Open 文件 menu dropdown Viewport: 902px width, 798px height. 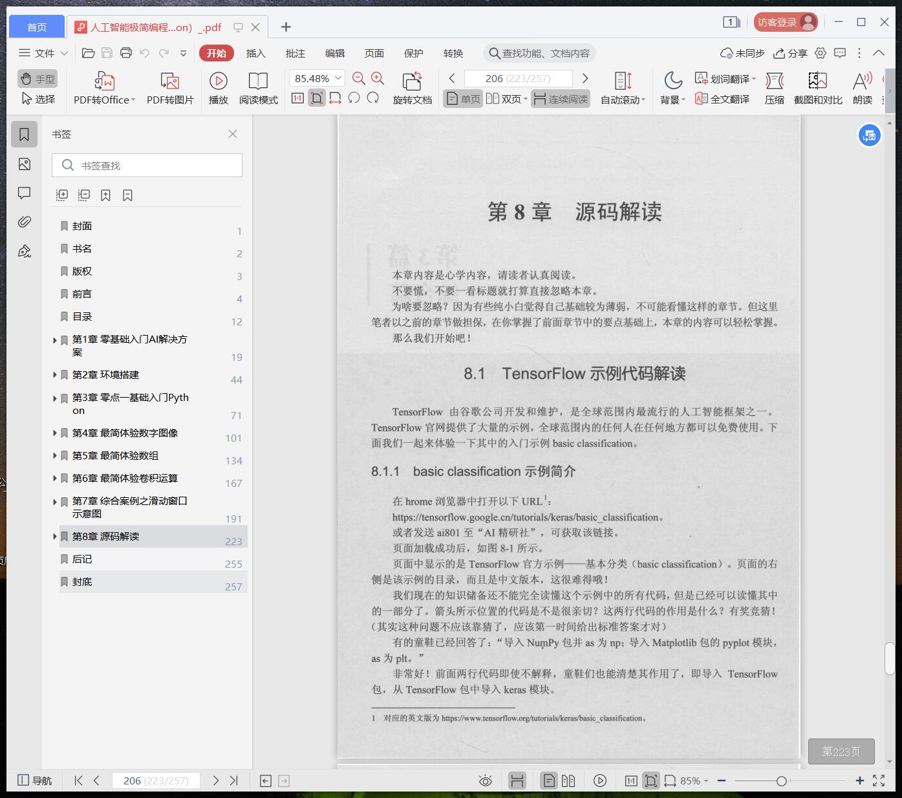point(43,53)
